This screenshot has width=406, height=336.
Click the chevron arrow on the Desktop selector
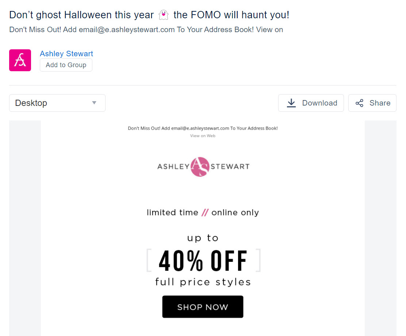coord(95,103)
